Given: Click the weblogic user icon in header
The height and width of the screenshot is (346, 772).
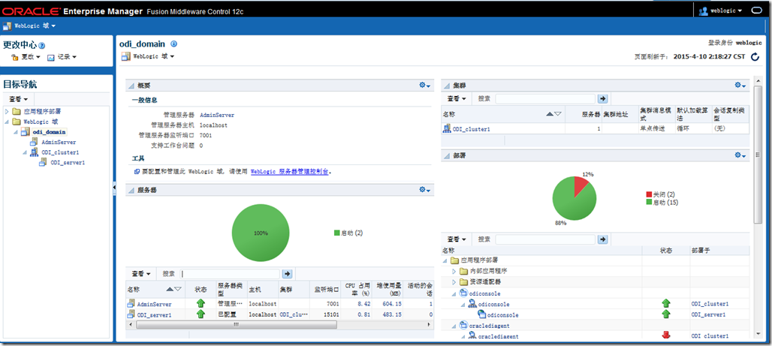Looking at the screenshot, I should pyautogui.click(x=703, y=10).
